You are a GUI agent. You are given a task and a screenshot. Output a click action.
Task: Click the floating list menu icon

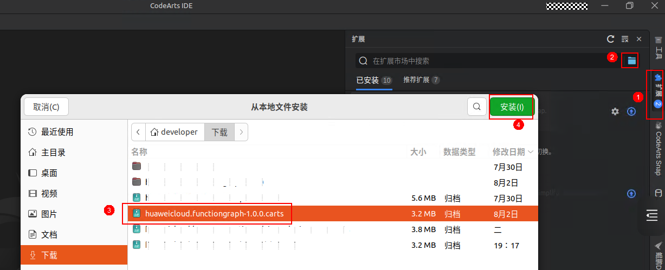[x=652, y=215]
